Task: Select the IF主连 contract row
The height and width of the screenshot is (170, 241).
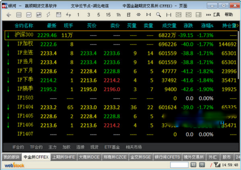Action: click(x=25, y=53)
